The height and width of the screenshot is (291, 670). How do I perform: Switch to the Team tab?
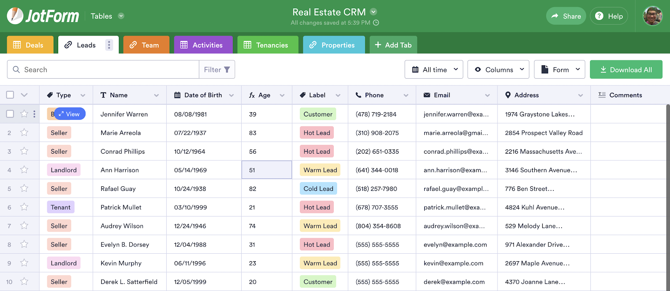pyautogui.click(x=146, y=45)
